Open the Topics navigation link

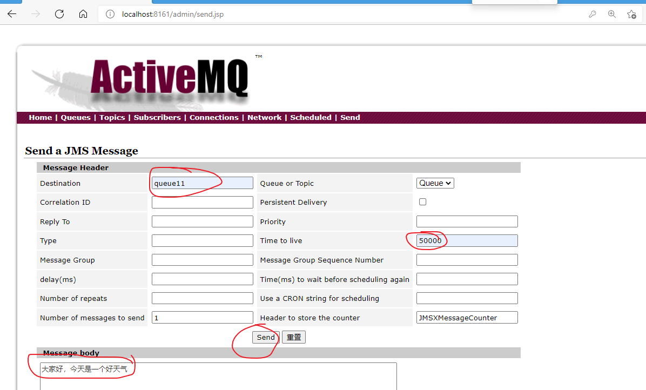tap(112, 117)
